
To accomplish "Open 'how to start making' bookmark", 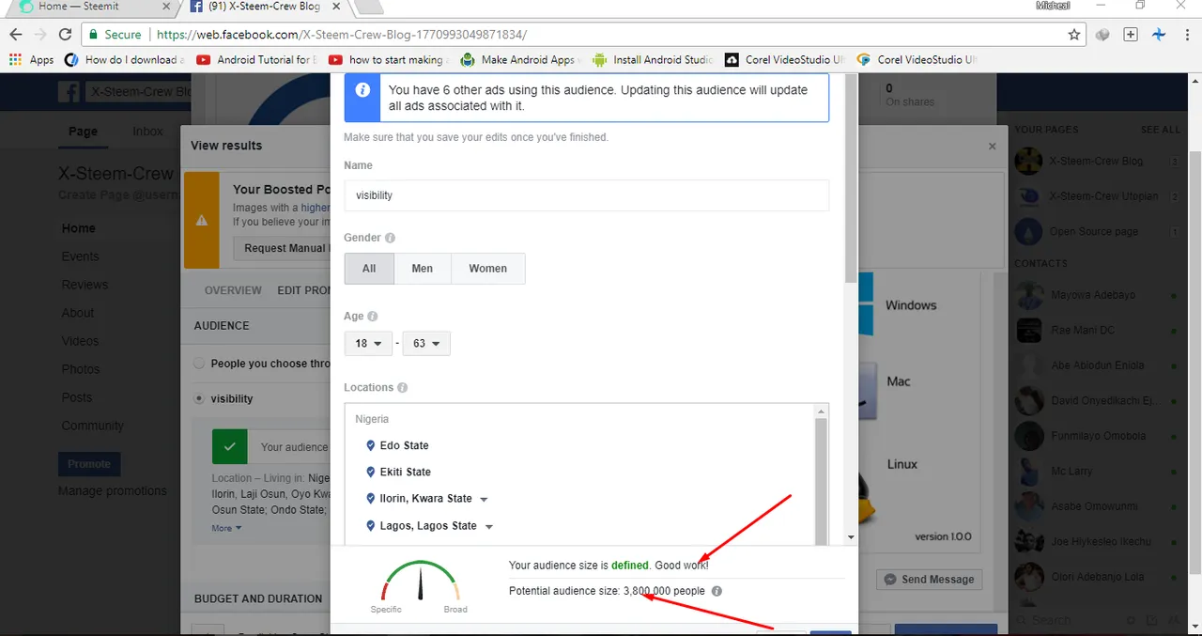I will (x=389, y=59).
